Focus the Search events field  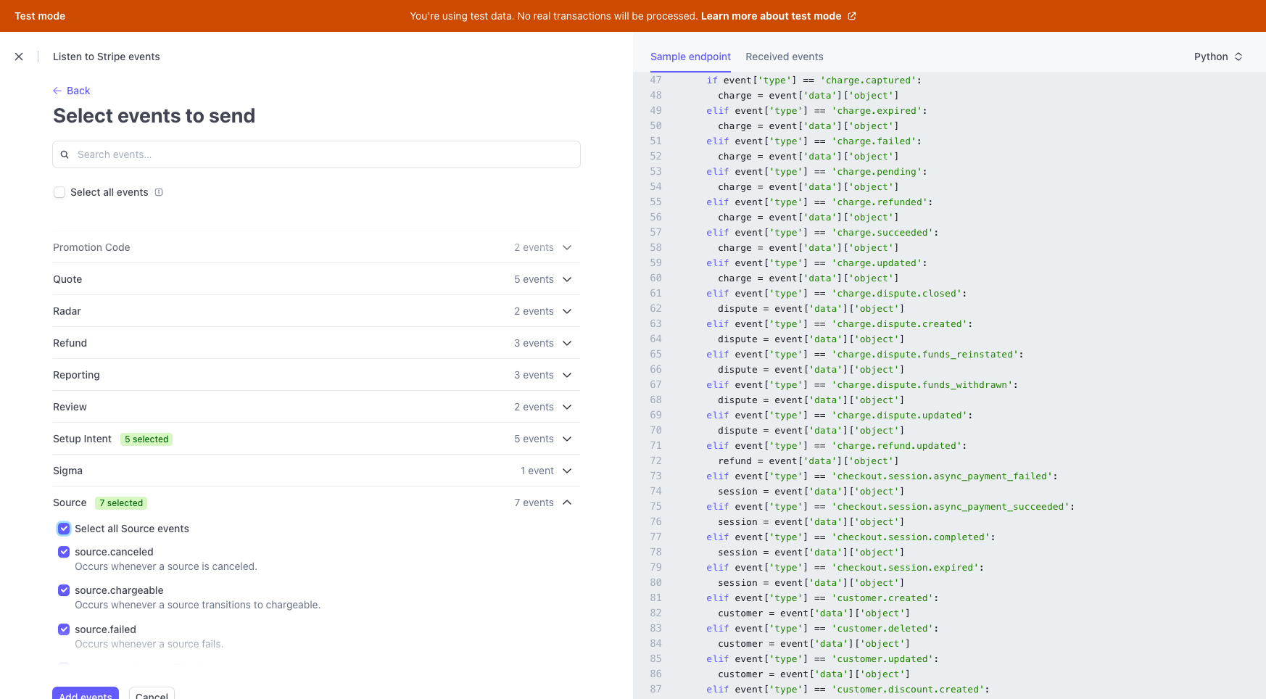point(316,154)
